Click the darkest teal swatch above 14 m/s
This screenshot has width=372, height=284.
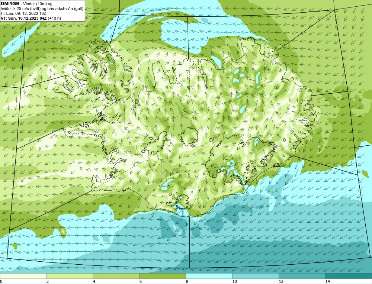349,276
